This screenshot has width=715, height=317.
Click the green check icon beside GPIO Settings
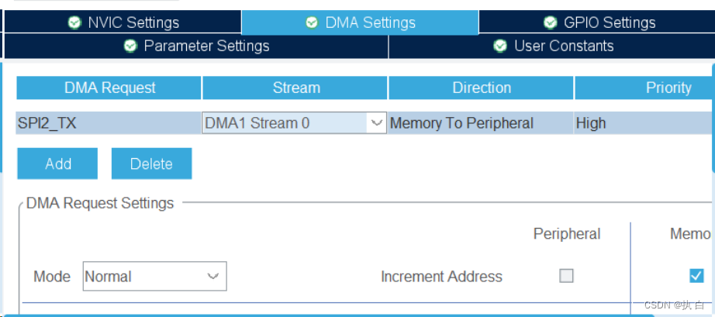coord(551,22)
